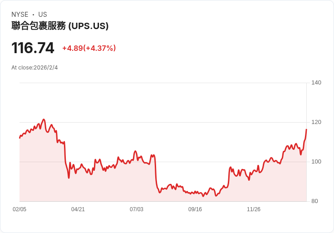Image resolution: width=334 pixels, height=233 pixels.
Task: Select the 04/21 date on the x-axis
Action: 78,209
